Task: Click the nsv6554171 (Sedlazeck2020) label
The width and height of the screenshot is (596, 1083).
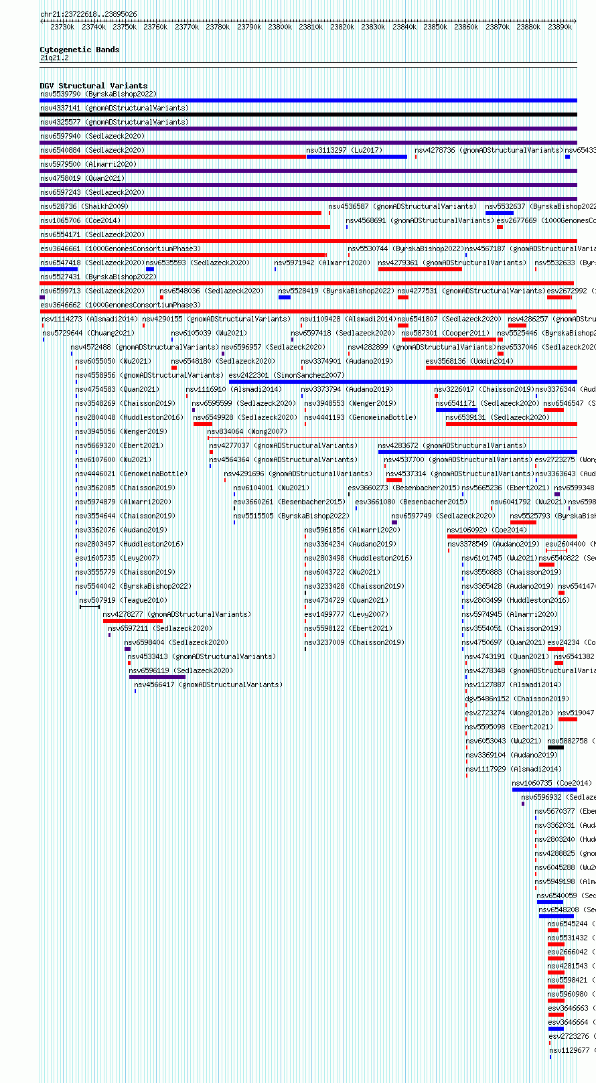Action: tap(92, 234)
